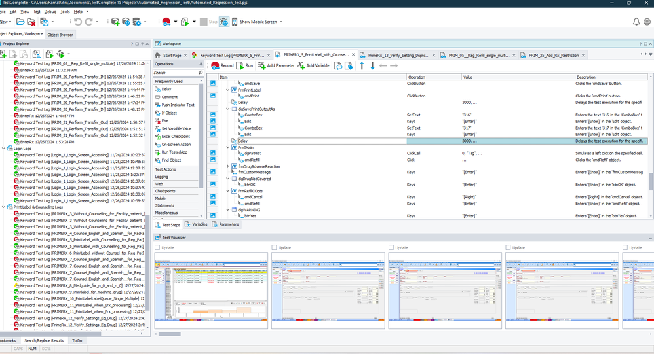Click the first Test Visualizer screenshot thumbnail
Image resolution: width=654 pixels, height=354 pixels.
[211, 291]
